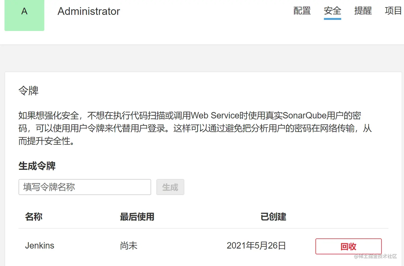Switch to the 安全 tab
The image size is (404, 266).
[332, 11]
